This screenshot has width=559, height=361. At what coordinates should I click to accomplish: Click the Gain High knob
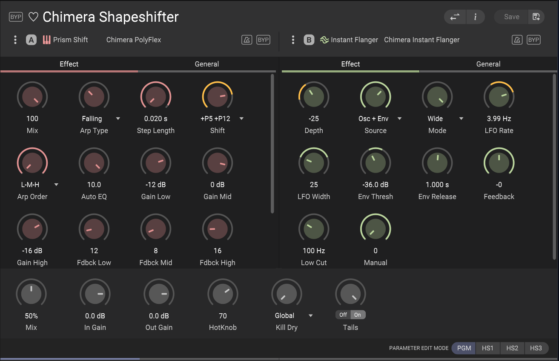pos(32,229)
